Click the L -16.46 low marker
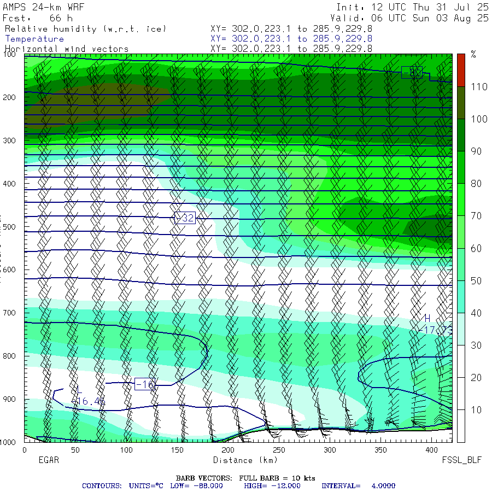492x492 pixels. tap(87, 396)
